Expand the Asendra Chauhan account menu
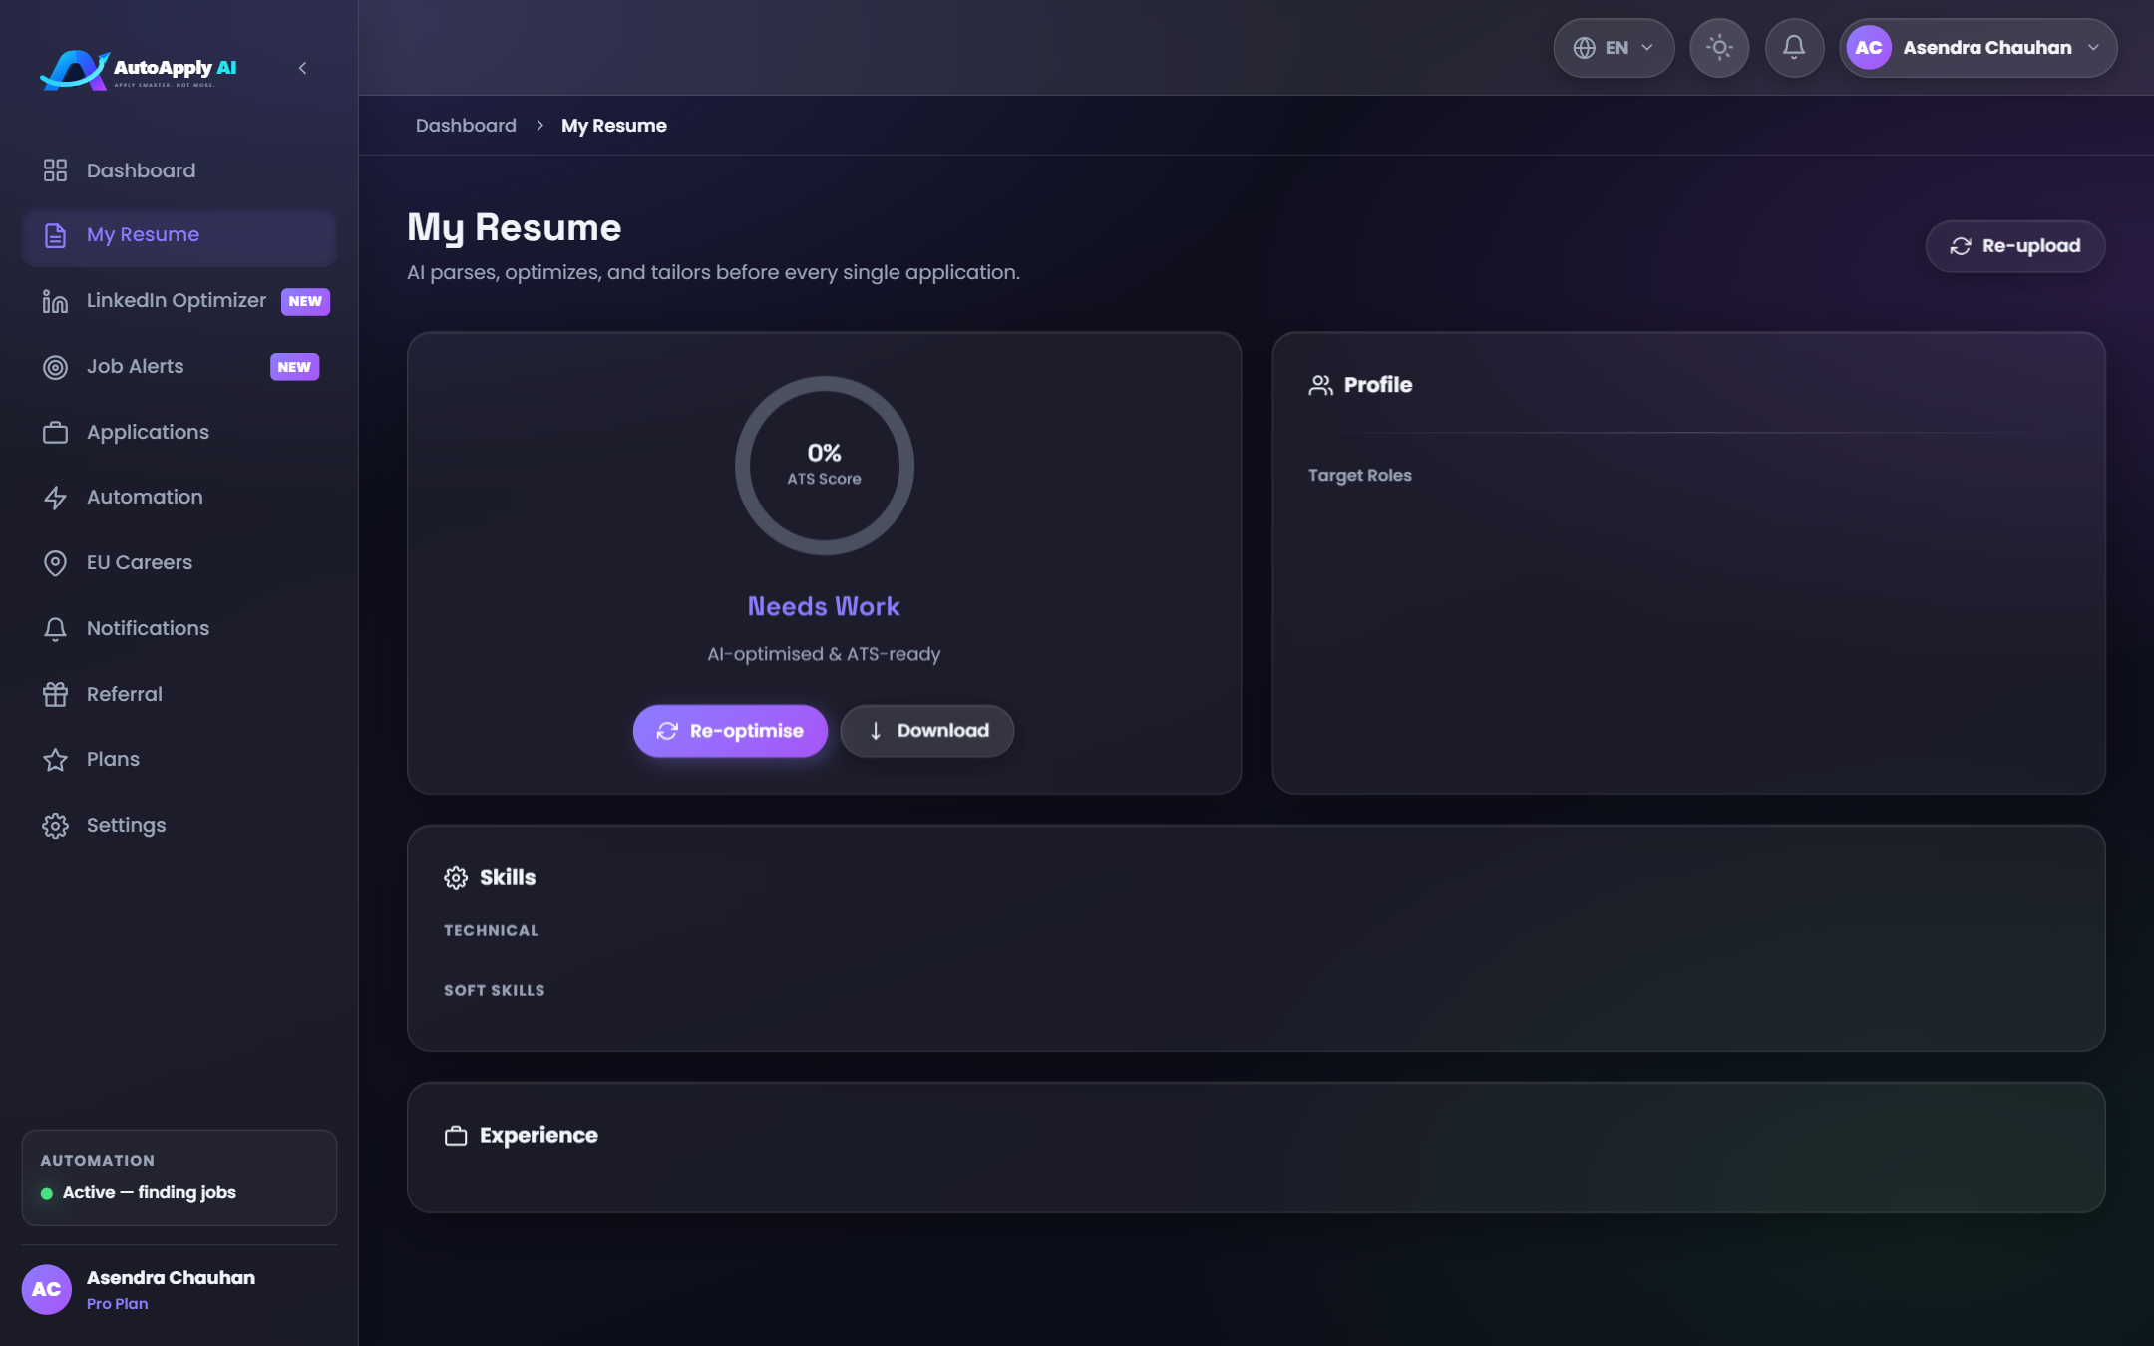 tap(1978, 48)
